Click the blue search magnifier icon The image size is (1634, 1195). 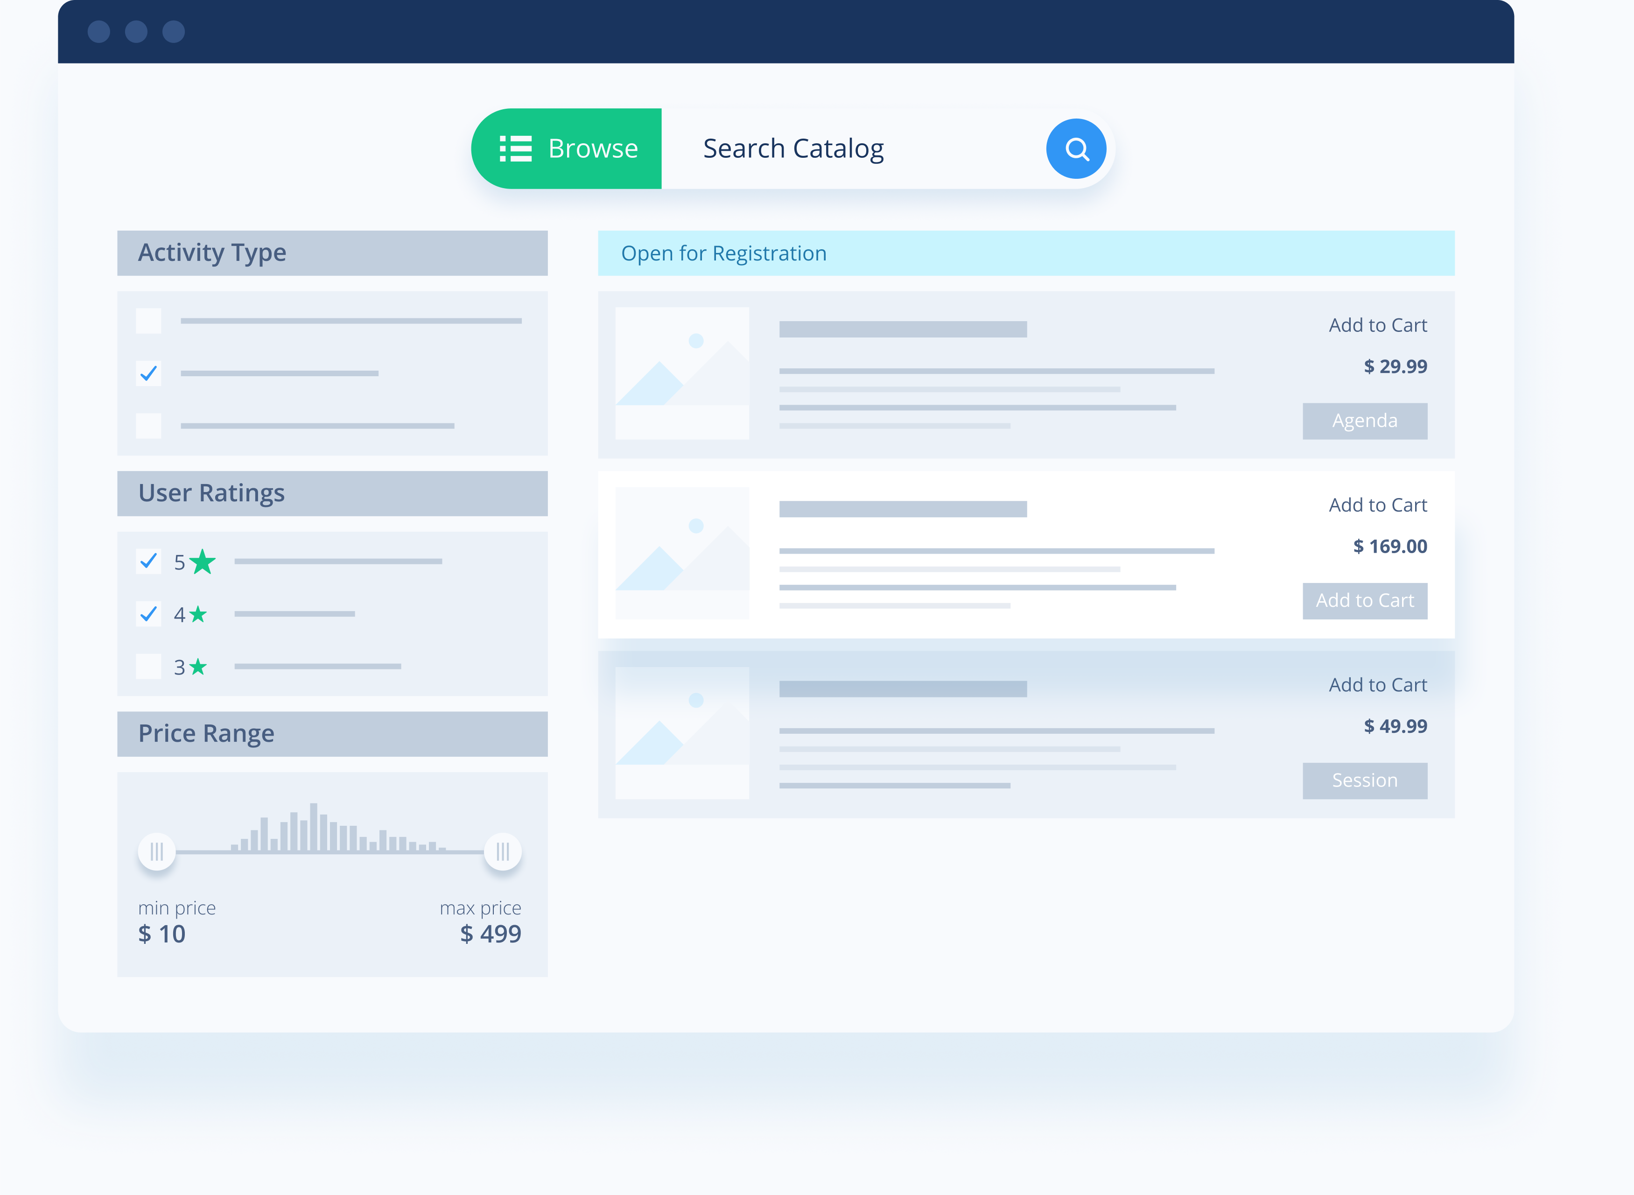click(x=1076, y=149)
